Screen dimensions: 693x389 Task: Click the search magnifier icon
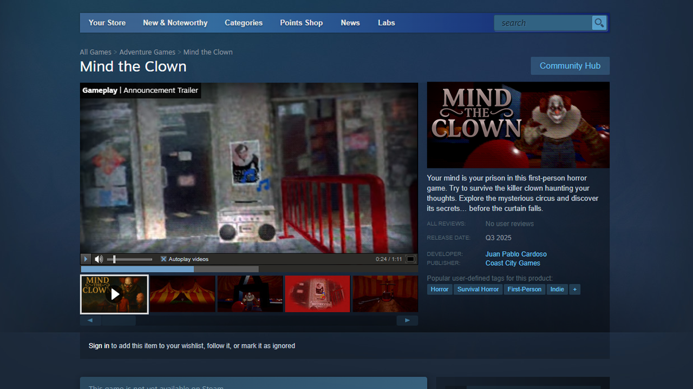[x=599, y=23]
